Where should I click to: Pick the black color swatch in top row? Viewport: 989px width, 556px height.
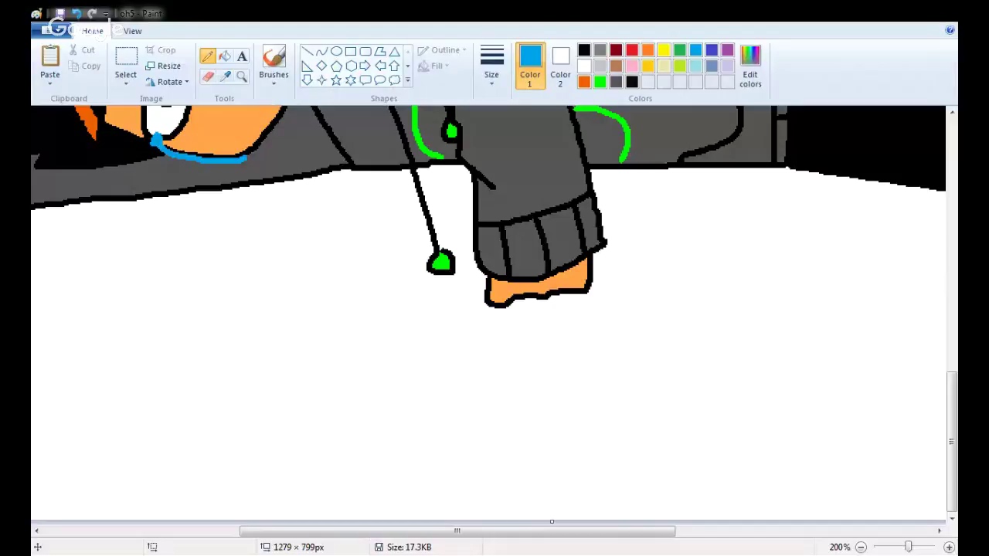[x=584, y=50]
